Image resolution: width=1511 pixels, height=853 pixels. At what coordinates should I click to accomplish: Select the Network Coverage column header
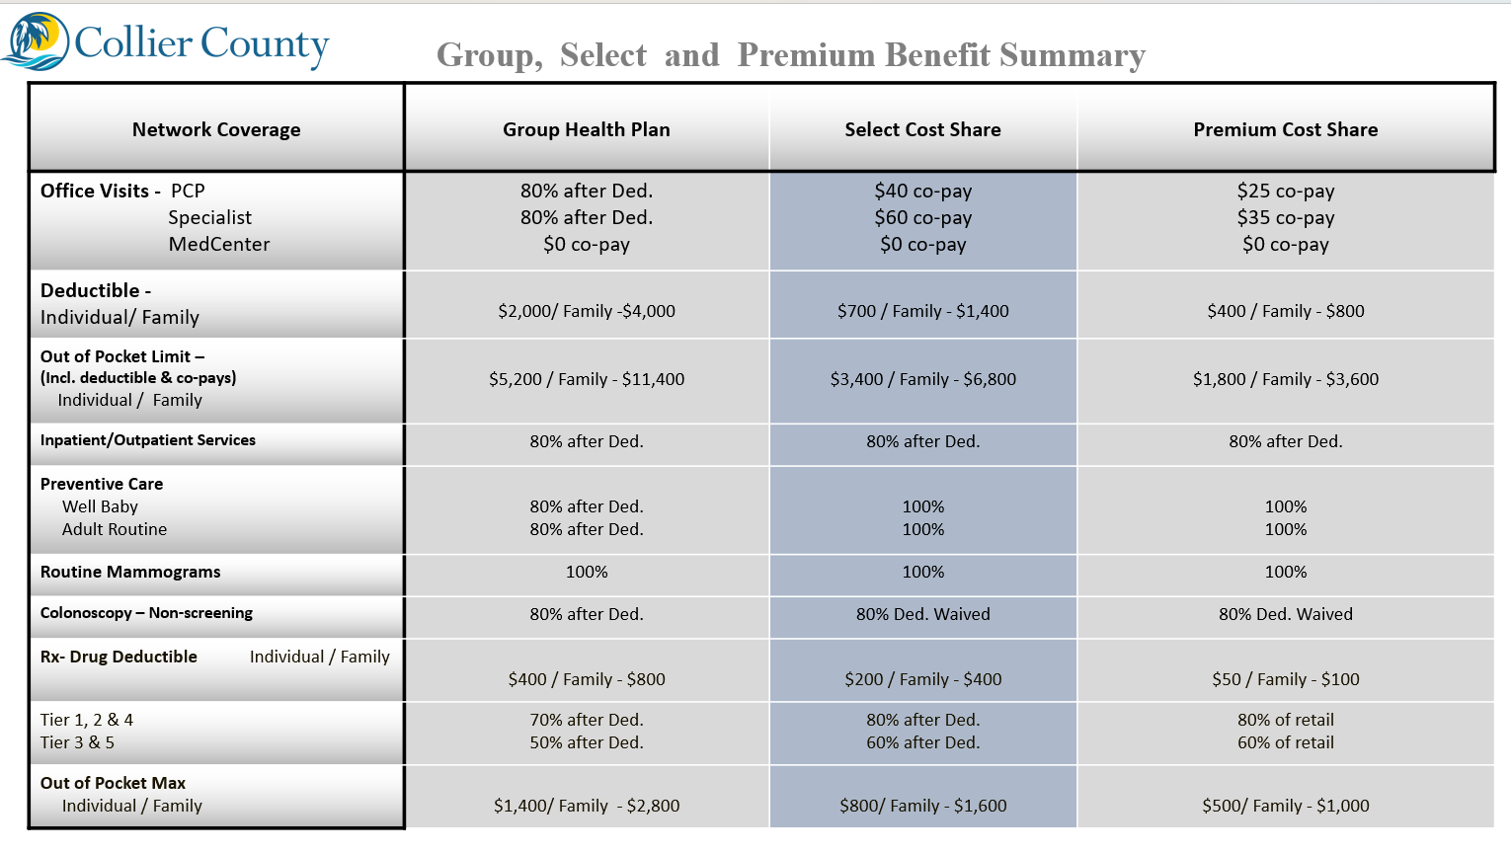pos(216,129)
